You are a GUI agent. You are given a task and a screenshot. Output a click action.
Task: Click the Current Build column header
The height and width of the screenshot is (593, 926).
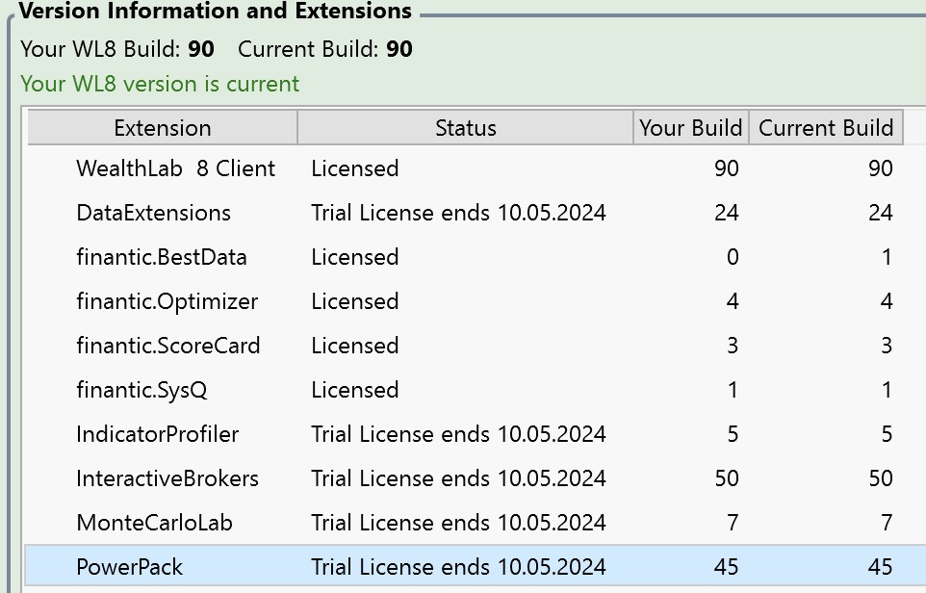coord(826,128)
